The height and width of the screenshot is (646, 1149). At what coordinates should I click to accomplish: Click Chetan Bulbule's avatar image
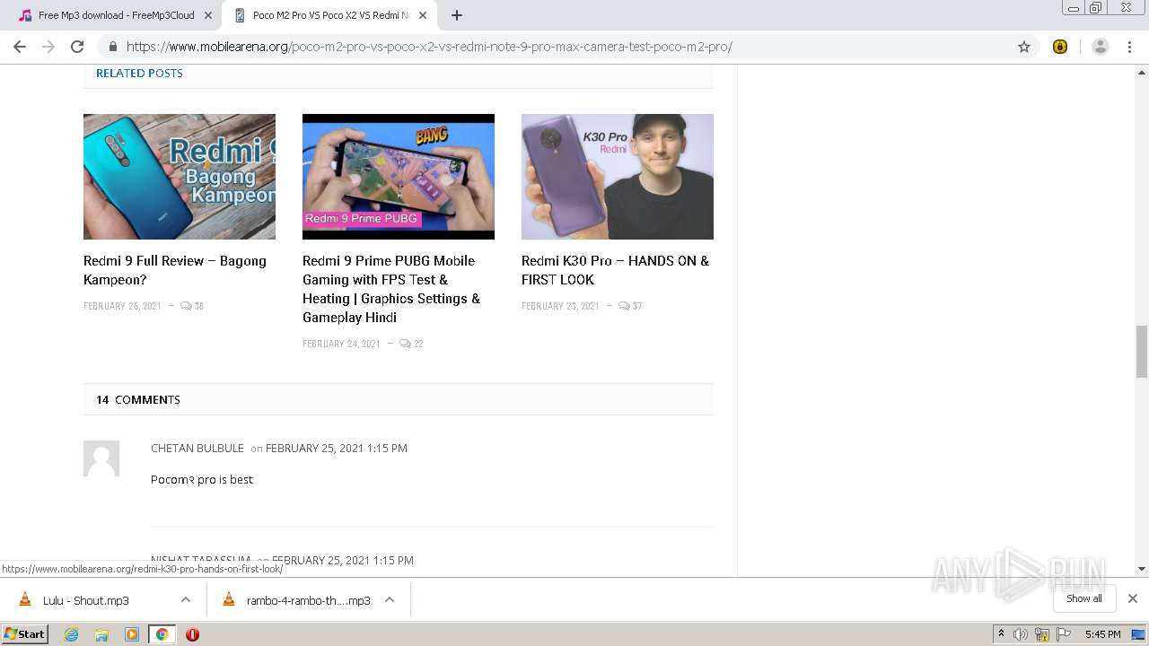(x=101, y=458)
